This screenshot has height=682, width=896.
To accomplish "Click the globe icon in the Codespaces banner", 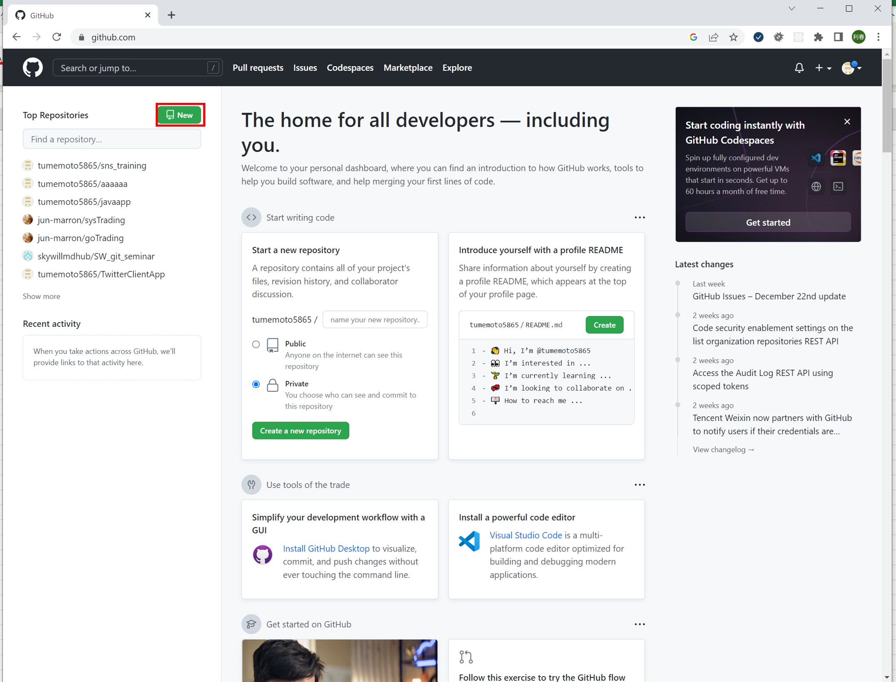I will (816, 186).
